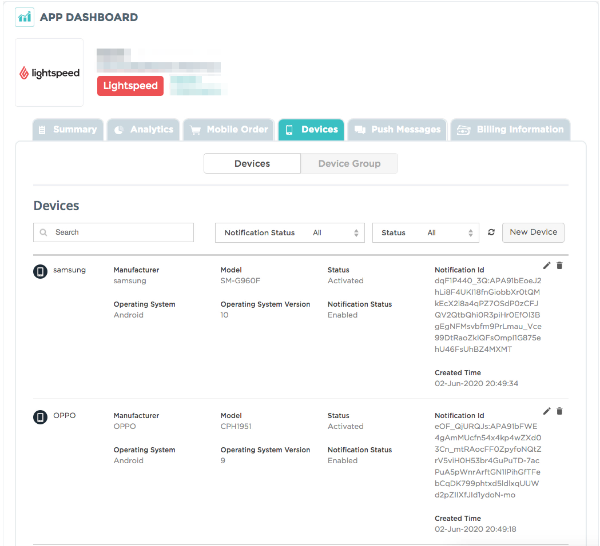Click the App Dashboard chart icon

[24, 17]
